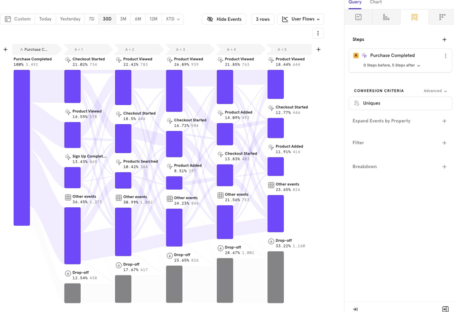Screen dimensions: 454x312
Task: Select the Funnels bar chart icon
Action: pyautogui.click(x=386, y=18)
